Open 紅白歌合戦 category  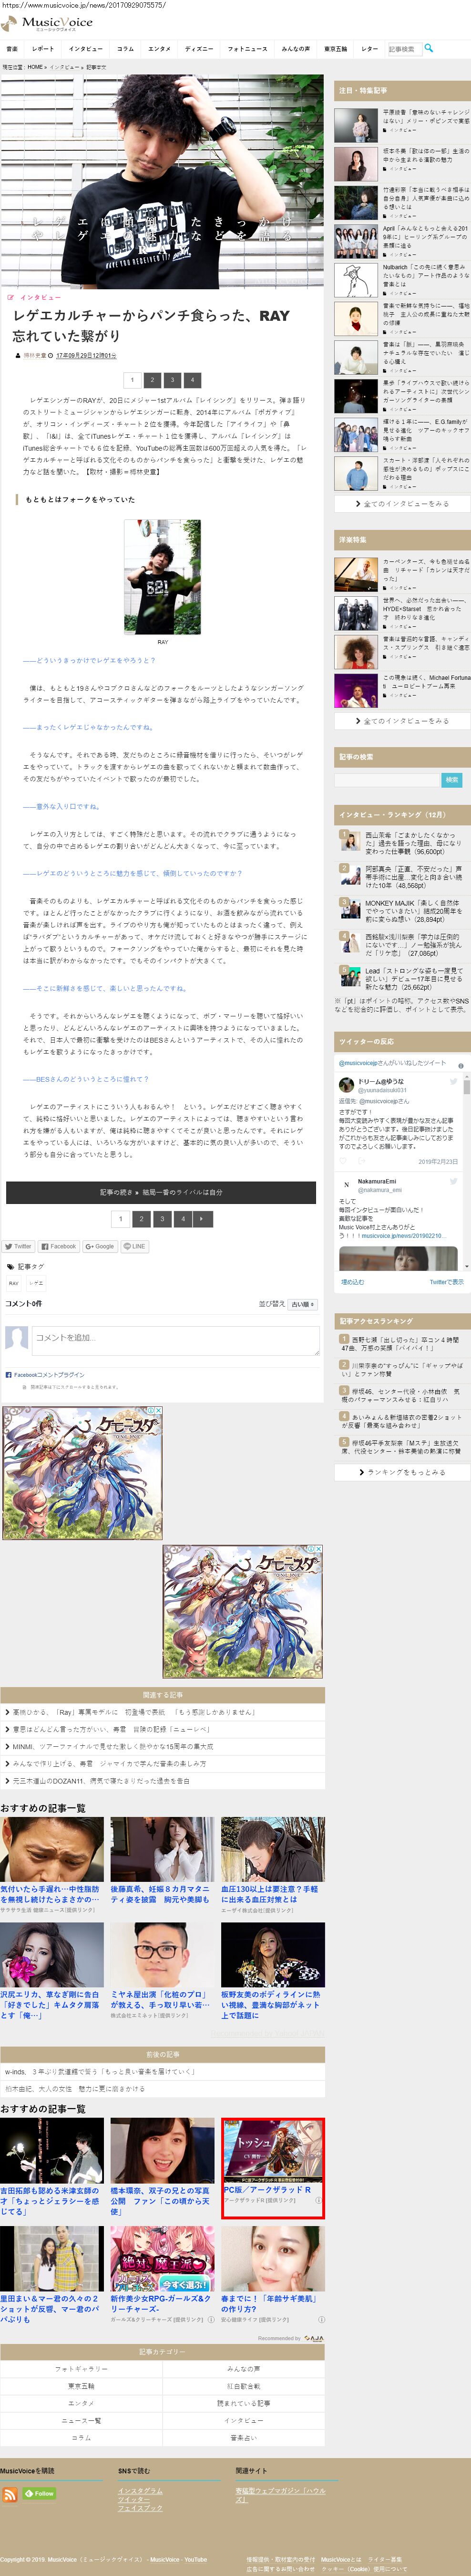(243, 2385)
